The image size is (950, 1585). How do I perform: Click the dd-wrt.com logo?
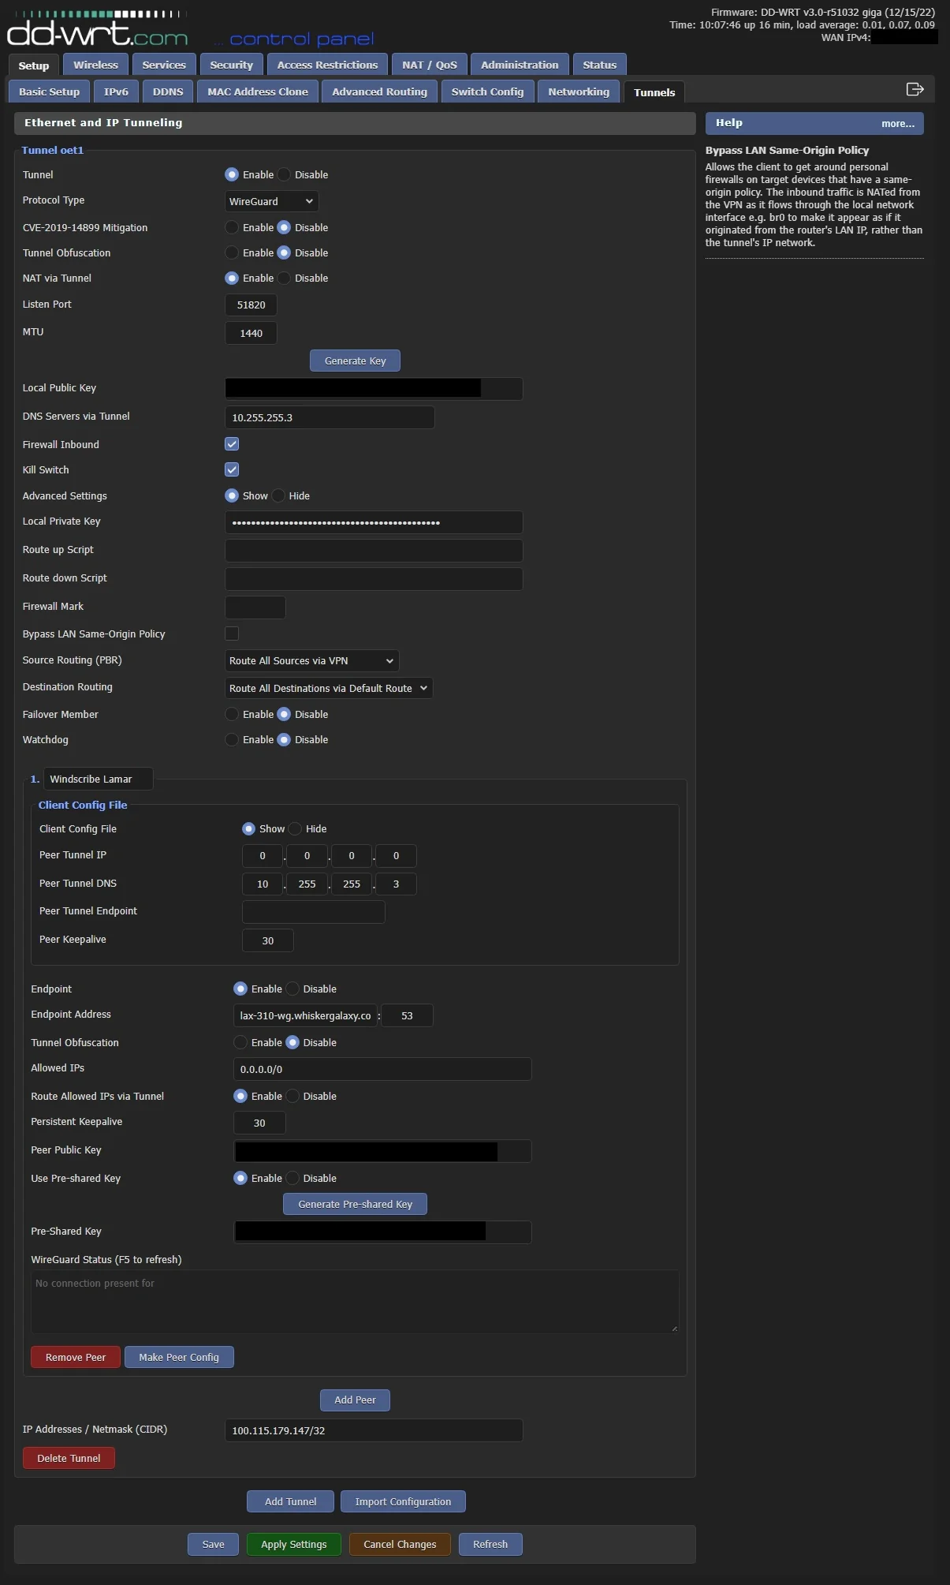coord(97,33)
